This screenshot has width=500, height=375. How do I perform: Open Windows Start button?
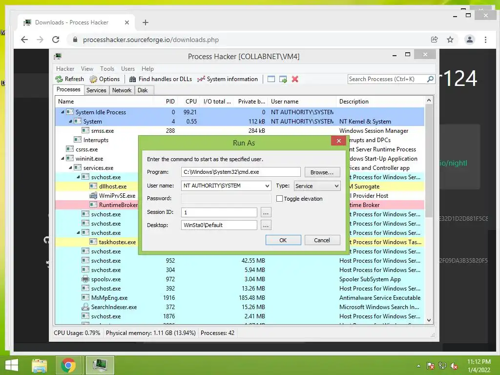tap(12, 365)
